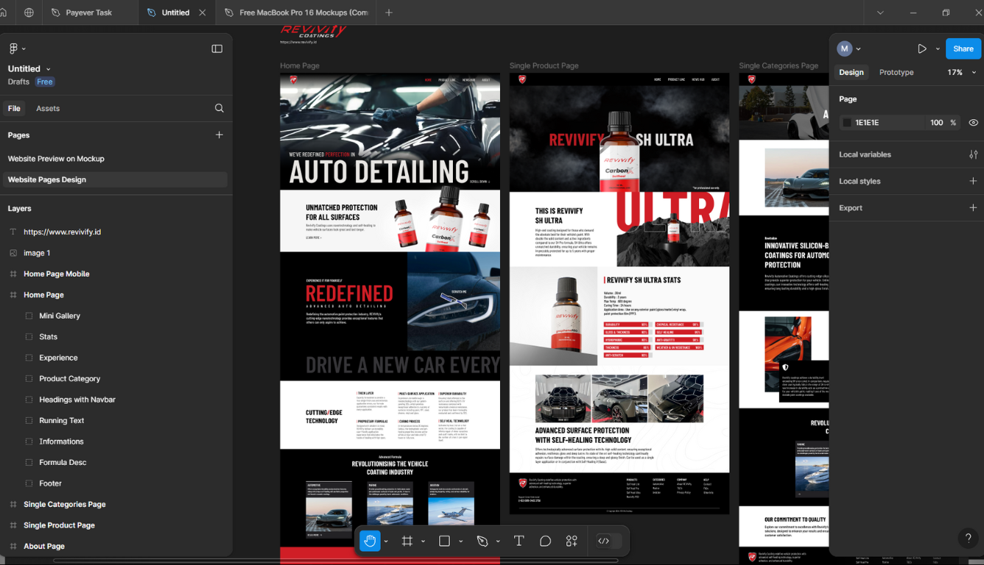
Task: Select Single Categories Page layer
Action: tap(65, 504)
